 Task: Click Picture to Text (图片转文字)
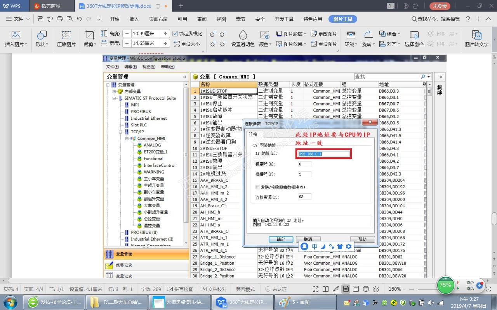(476, 39)
